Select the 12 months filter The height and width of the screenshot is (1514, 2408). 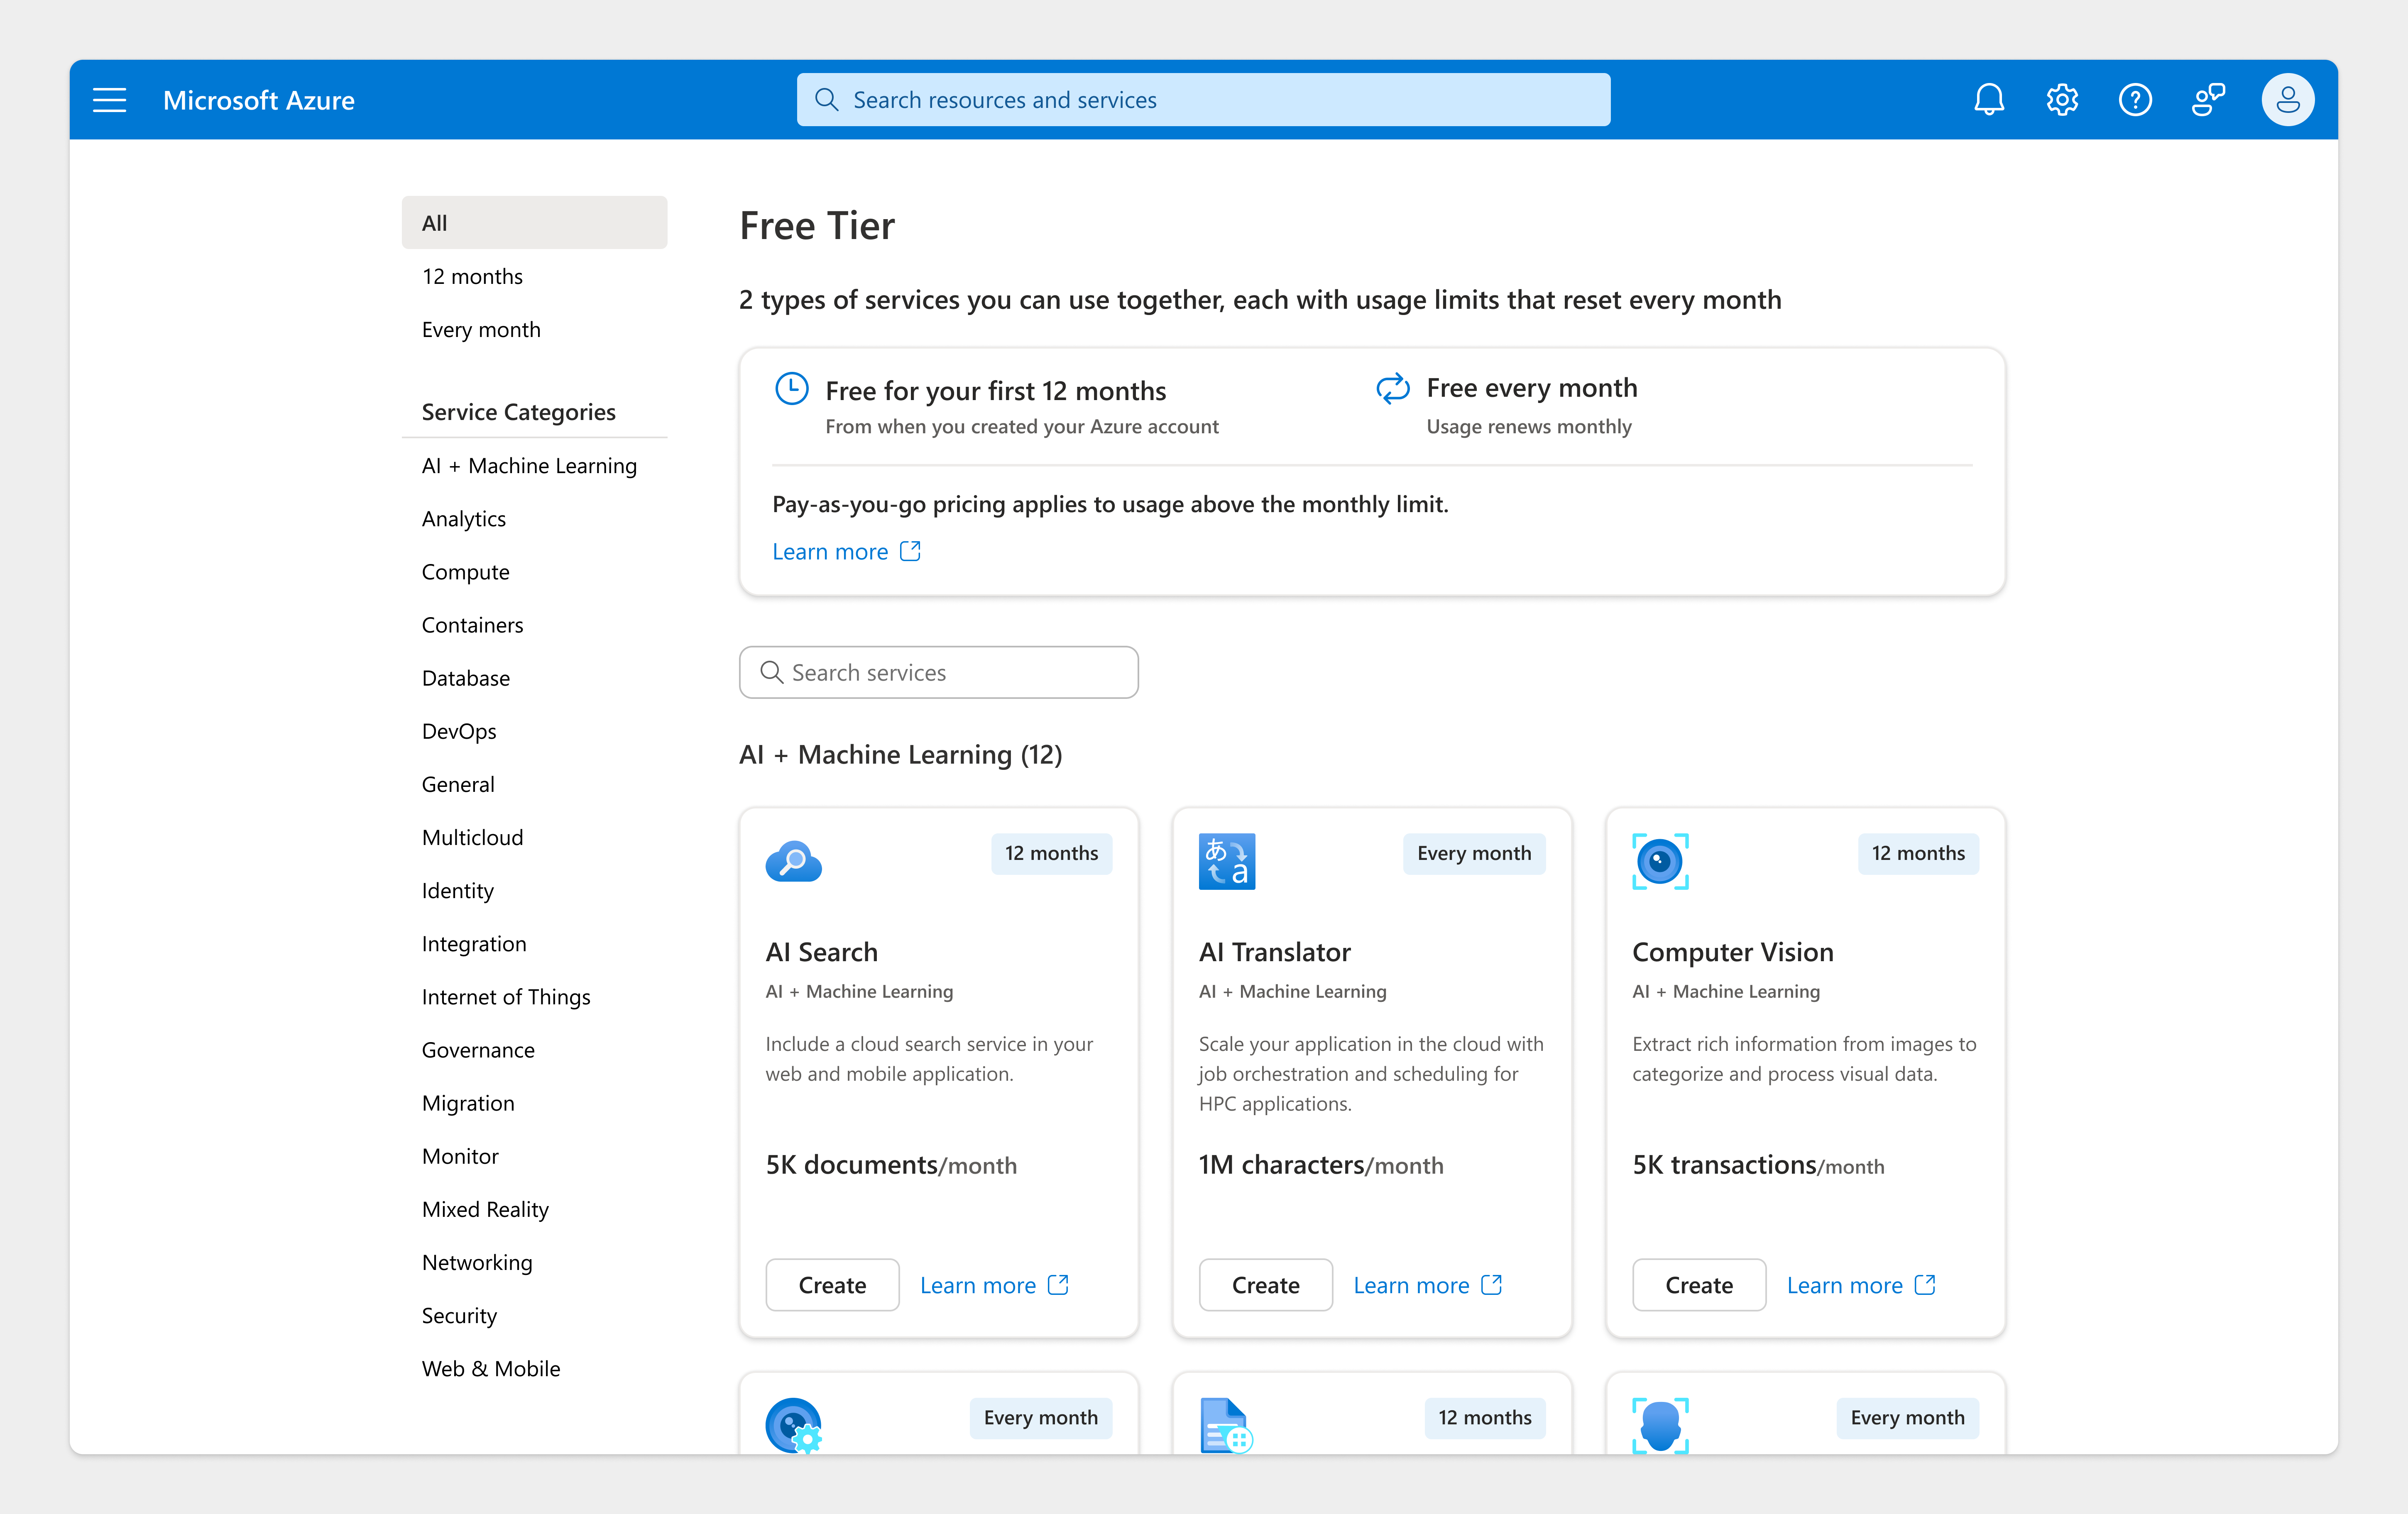[472, 277]
